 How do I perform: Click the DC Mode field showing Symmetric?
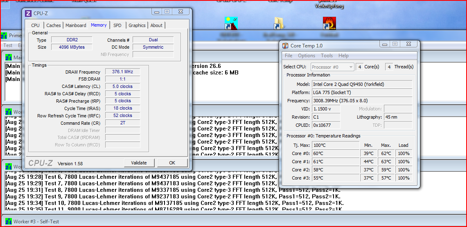point(153,47)
